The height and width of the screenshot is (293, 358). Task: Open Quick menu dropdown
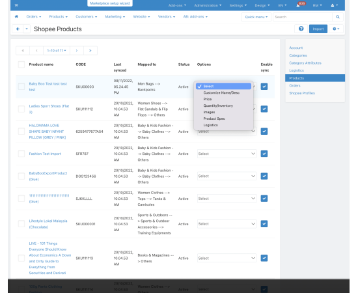pos(256,17)
